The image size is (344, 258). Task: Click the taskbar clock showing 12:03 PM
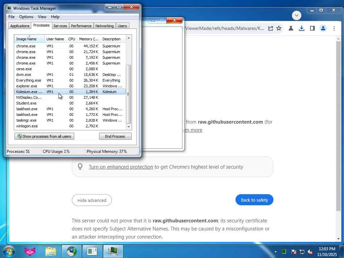[327, 252]
